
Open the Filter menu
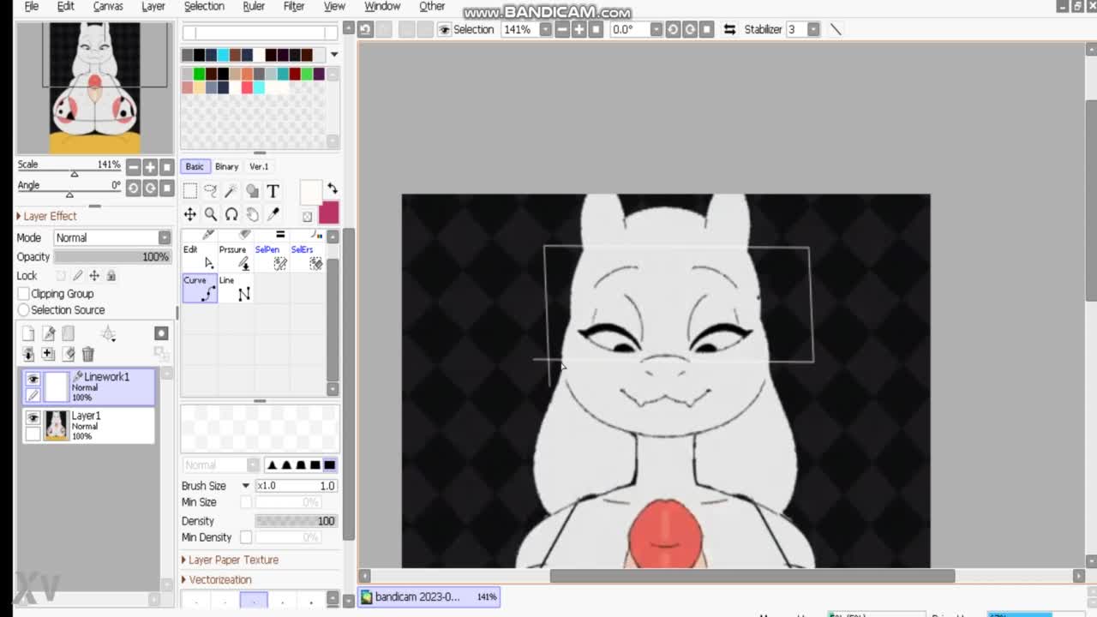(x=294, y=7)
